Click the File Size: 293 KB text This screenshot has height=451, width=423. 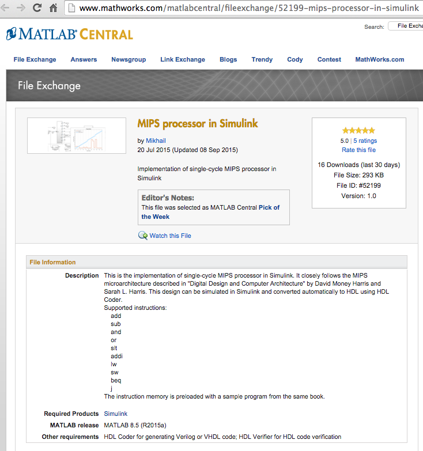tap(358, 175)
